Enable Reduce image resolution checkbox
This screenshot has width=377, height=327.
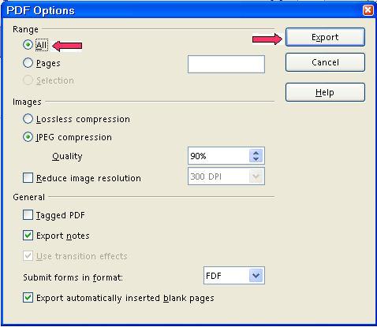coord(28,178)
